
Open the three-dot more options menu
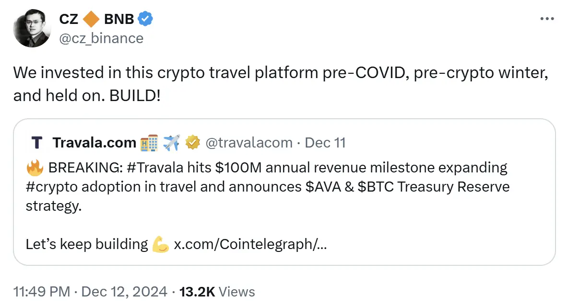(547, 19)
